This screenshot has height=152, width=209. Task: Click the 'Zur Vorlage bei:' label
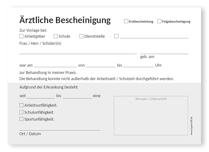coord(33,30)
